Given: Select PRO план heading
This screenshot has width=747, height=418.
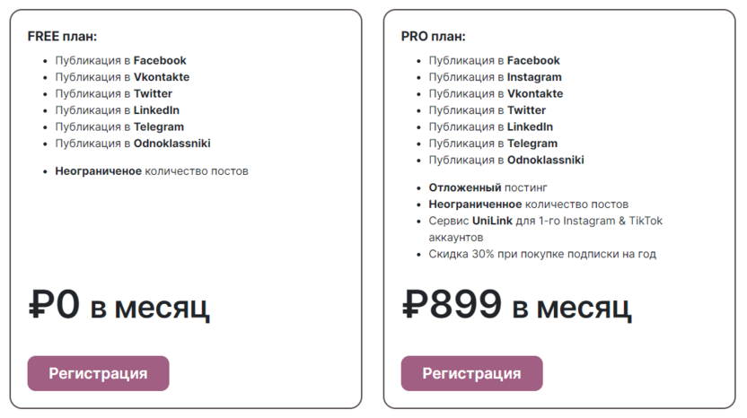Looking at the screenshot, I should click(434, 36).
